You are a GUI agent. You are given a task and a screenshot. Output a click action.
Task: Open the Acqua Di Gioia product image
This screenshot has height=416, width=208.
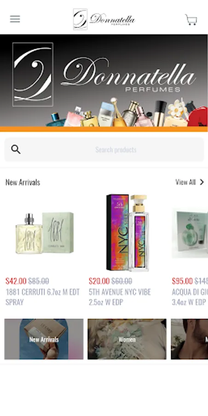190,233
